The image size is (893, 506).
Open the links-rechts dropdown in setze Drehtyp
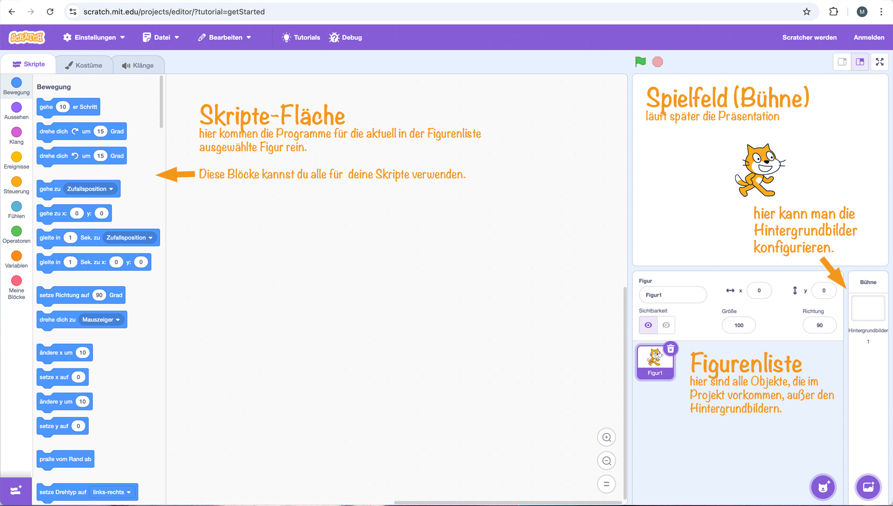pyautogui.click(x=112, y=492)
